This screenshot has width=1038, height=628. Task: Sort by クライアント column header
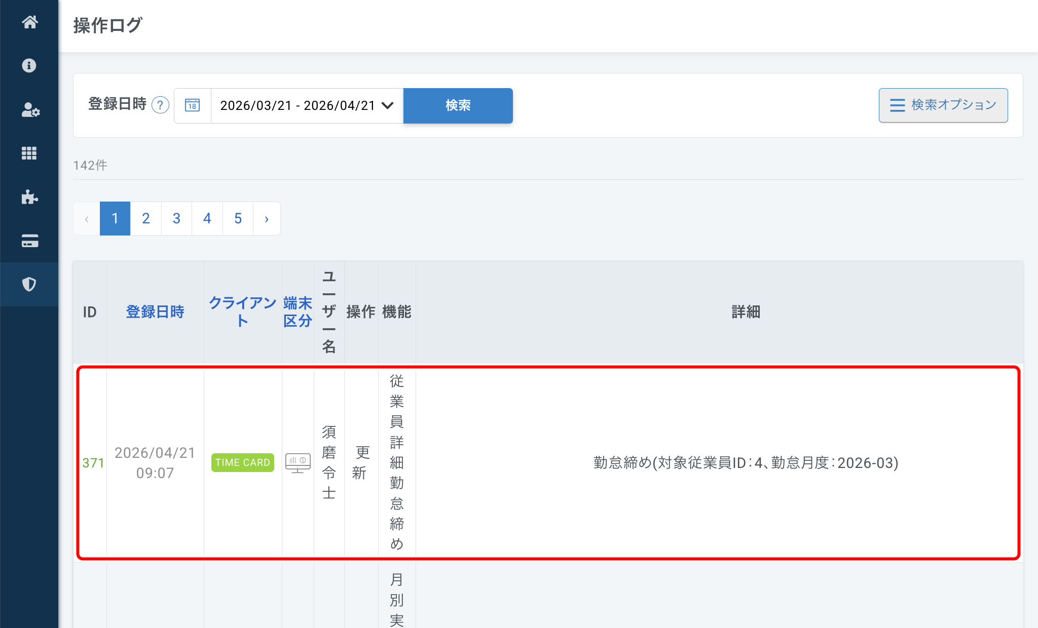pyautogui.click(x=242, y=311)
